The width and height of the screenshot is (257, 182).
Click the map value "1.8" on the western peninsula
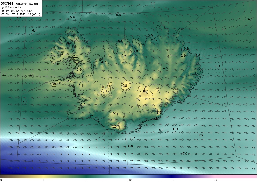(x=54, y=84)
